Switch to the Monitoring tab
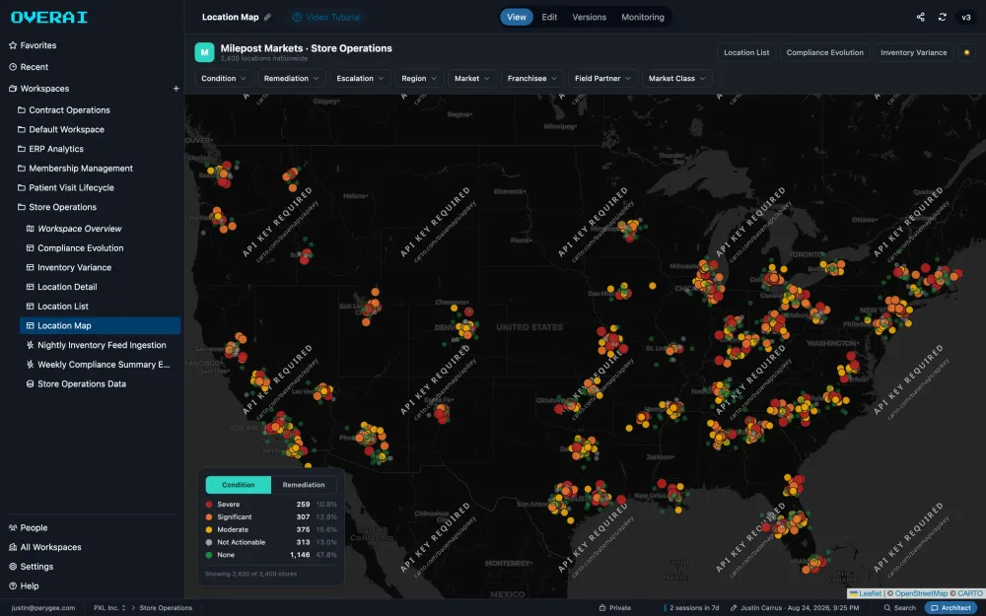 pyautogui.click(x=643, y=17)
